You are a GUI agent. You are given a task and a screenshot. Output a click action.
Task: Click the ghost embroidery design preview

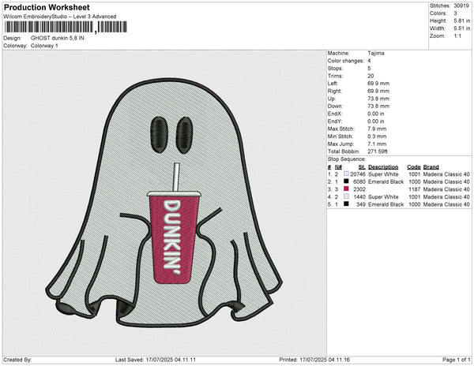tap(164, 203)
